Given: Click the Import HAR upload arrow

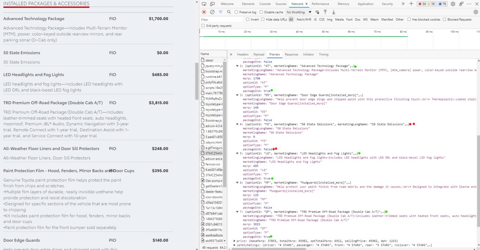Looking at the screenshot, I should [x=325, y=12].
